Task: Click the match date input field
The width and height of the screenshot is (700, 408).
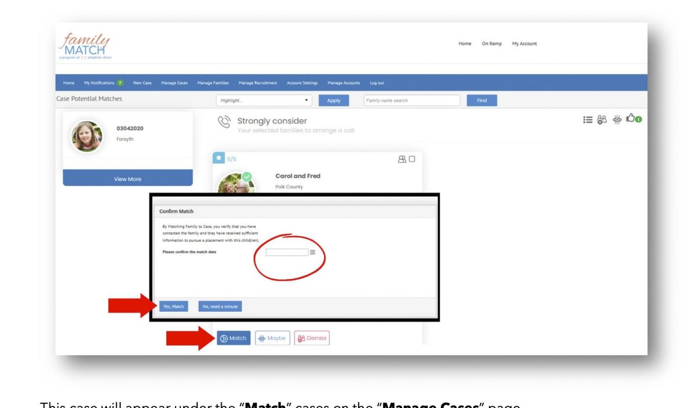Action: 286,252
